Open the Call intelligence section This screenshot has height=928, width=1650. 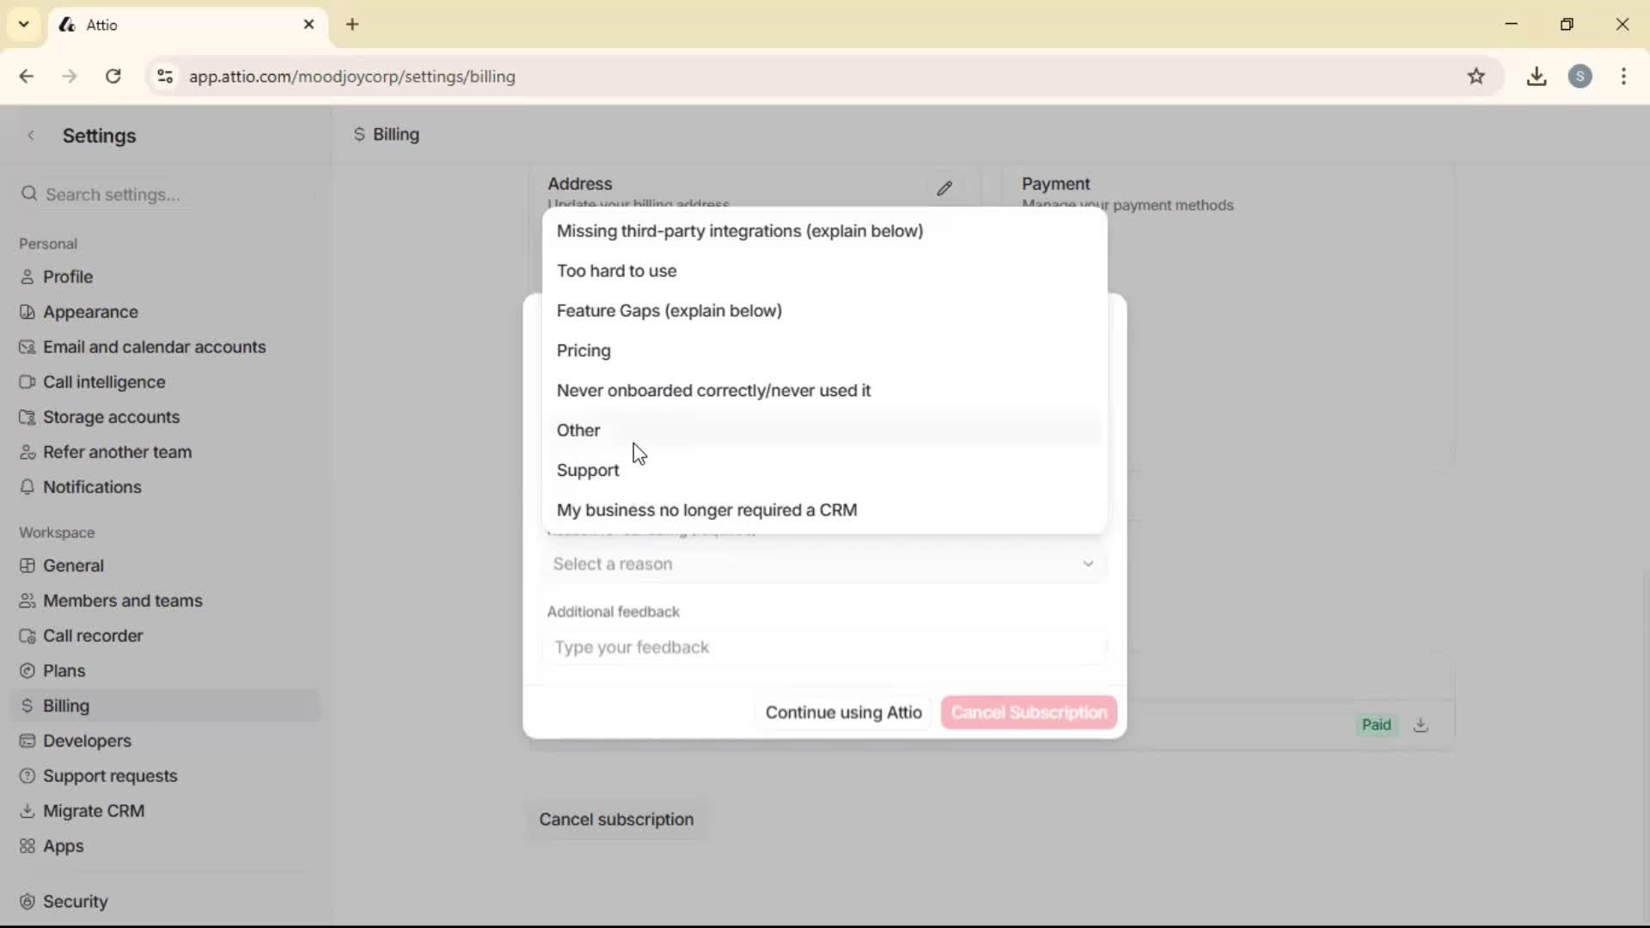pyautogui.click(x=104, y=382)
